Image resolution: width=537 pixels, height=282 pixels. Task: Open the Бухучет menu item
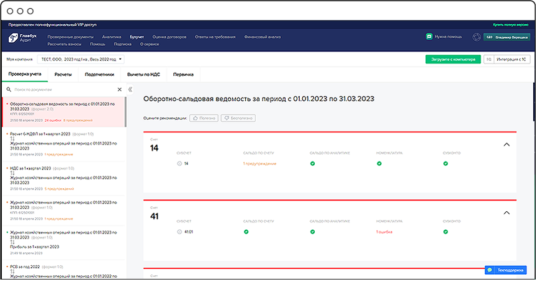pos(137,37)
